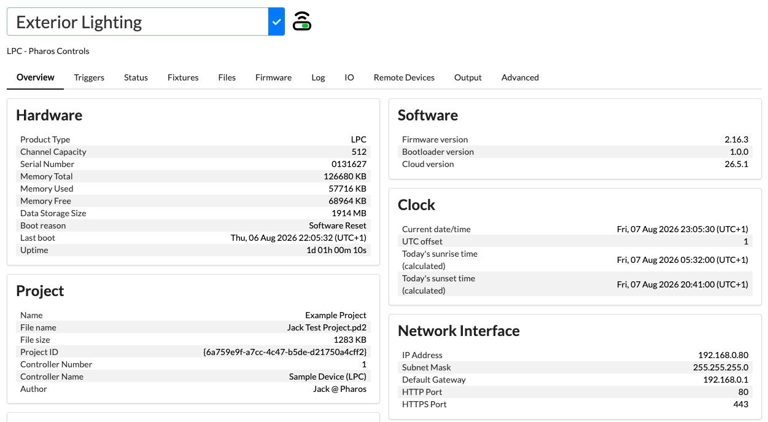768x422 pixels.
Task: Click Controller Name 'Sample Device (LPC)'
Action: click(x=328, y=377)
